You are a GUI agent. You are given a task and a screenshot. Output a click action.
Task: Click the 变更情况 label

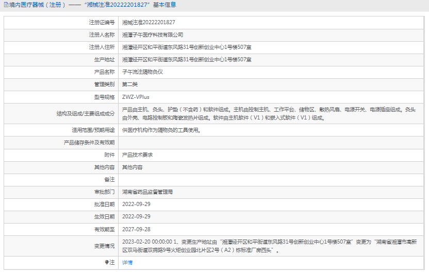(105, 246)
